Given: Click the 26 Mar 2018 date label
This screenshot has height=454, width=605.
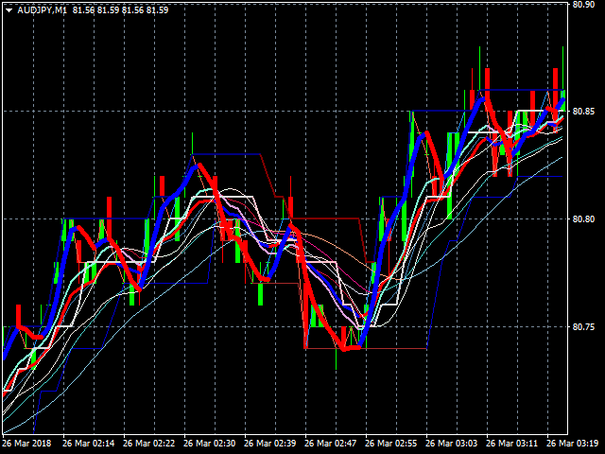Looking at the screenshot, I should coord(28,443).
